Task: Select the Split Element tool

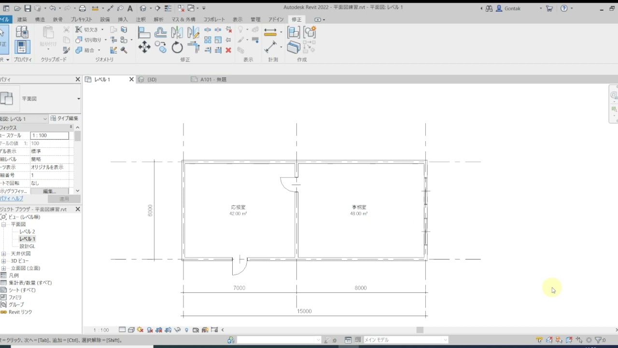Action: click(208, 30)
